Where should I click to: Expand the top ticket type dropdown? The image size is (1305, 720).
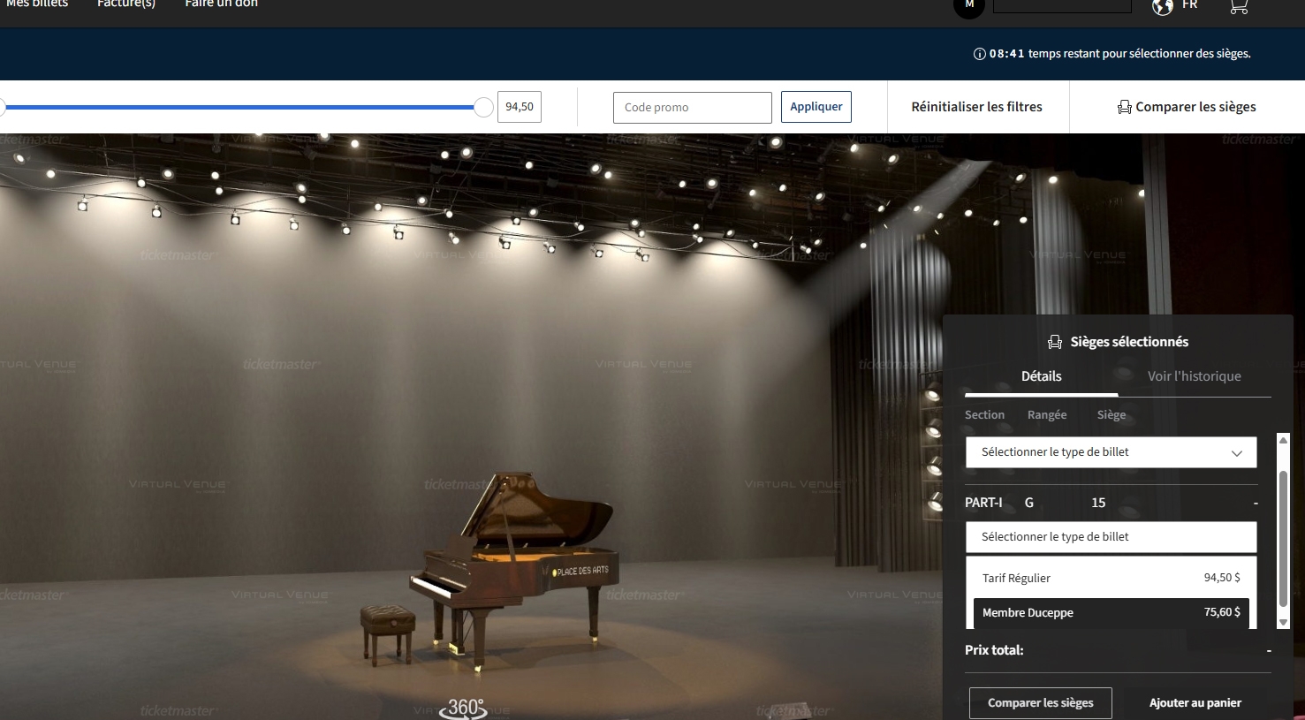(x=1111, y=452)
